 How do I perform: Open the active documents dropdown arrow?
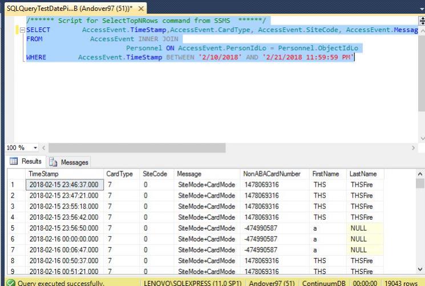(420, 9)
